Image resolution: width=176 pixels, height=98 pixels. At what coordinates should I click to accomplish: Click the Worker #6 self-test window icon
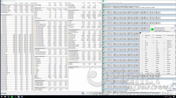click(x=104, y=37)
